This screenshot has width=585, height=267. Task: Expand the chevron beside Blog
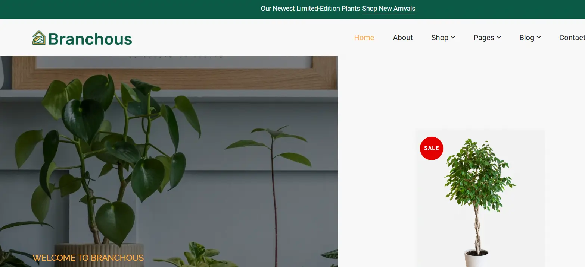click(x=539, y=37)
